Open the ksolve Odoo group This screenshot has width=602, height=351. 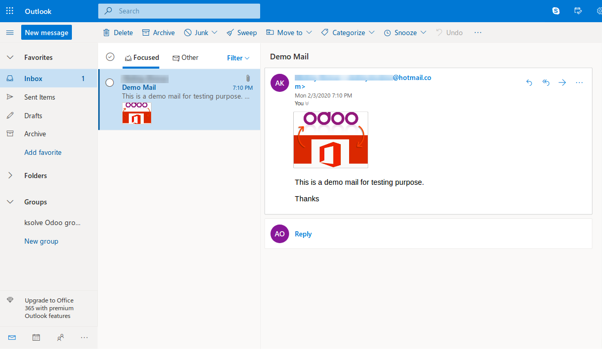pyautogui.click(x=52, y=222)
